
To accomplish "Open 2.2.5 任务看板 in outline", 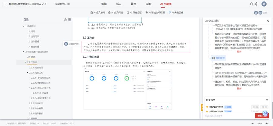I will click(x=36, y=114).
